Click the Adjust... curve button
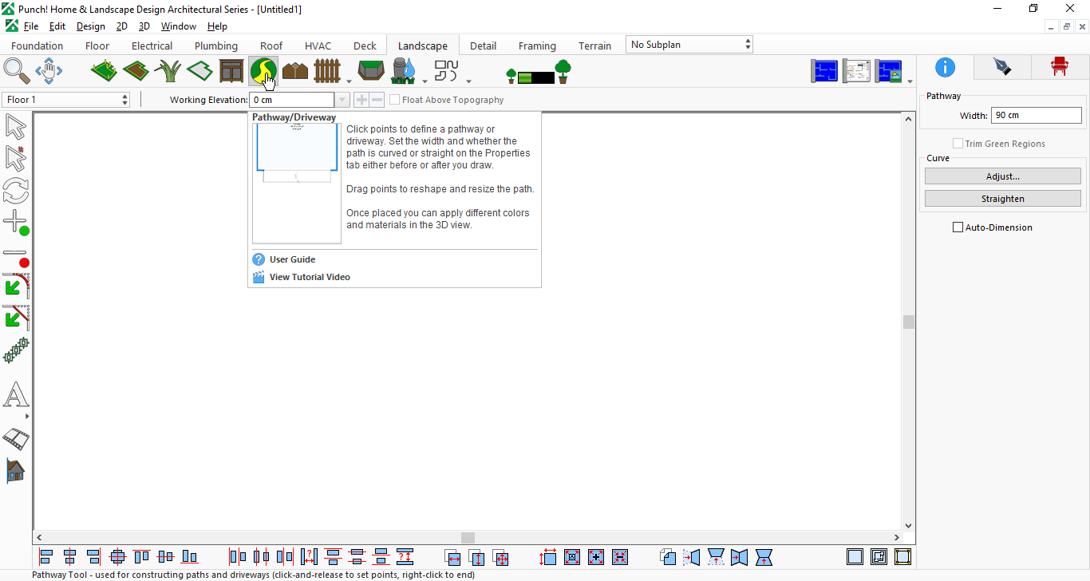The image size is (1090, 581). [x=1003, y=176]
